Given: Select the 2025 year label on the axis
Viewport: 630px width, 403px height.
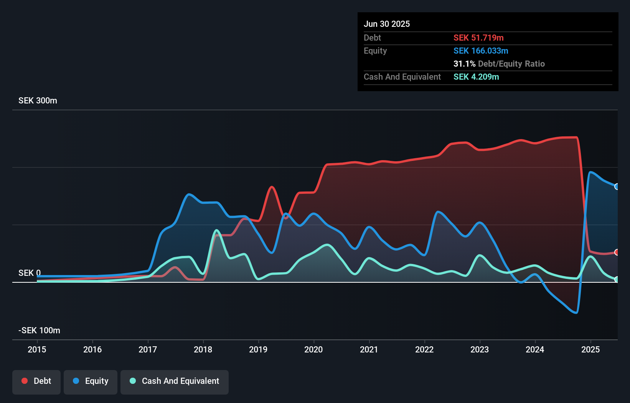Looking at the screenshot, I should (x=590, y=349).
